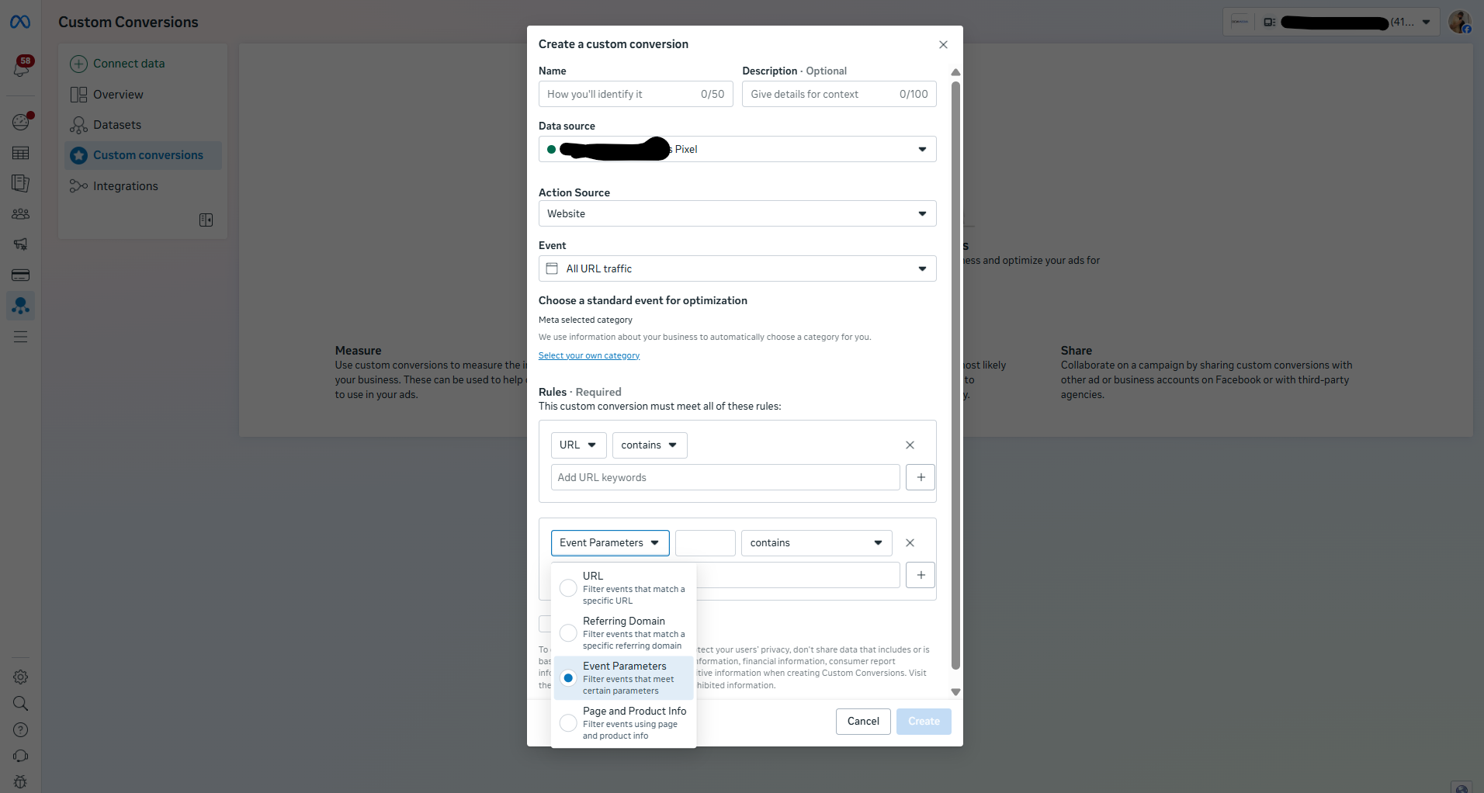Focus the Name input field

[x=636, y=94]
